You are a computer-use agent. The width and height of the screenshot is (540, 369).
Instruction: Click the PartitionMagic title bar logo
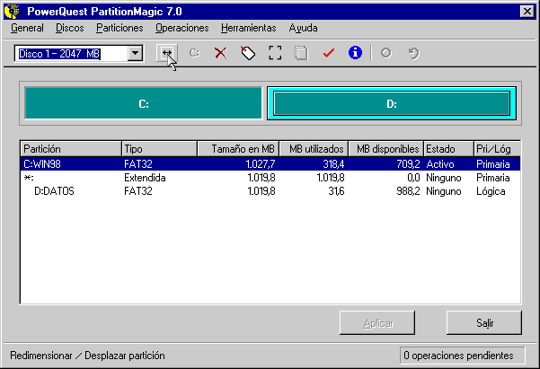click(x=12, y=12)
